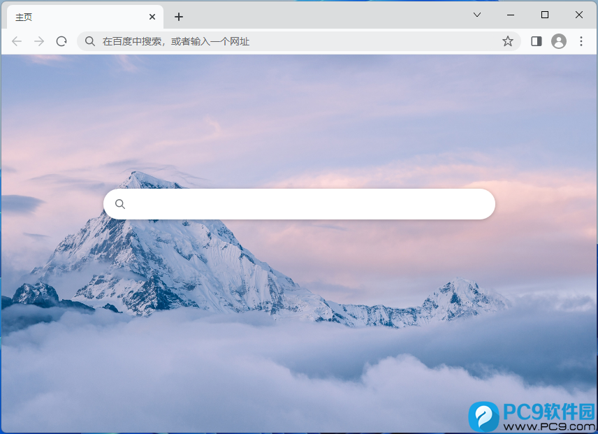This screenshot has width=598, height=434.
Task: Focus the address bar URL field
Action: coord(299,41)
